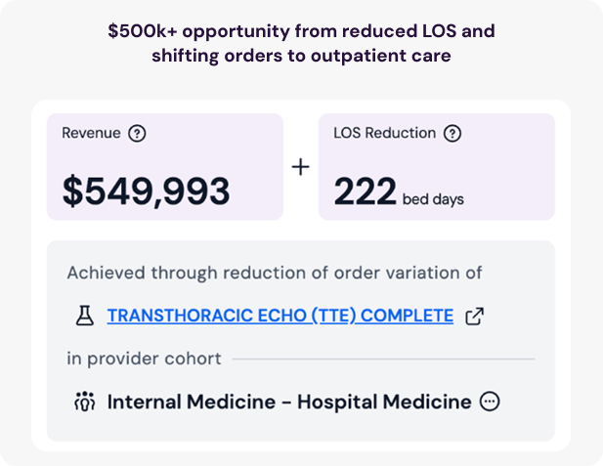Click 'Achieved through reduction of order variation' text

coord(275,273)
